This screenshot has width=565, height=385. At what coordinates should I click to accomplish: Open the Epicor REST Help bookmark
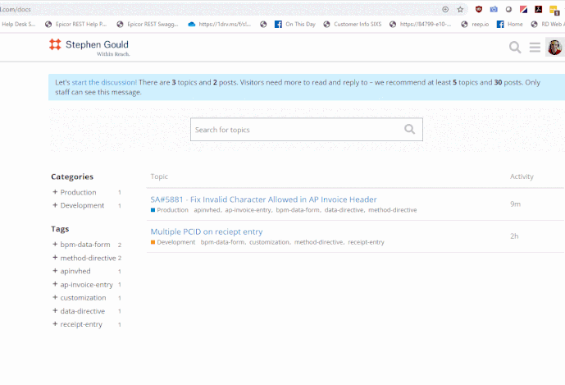(x=75, y=24)
